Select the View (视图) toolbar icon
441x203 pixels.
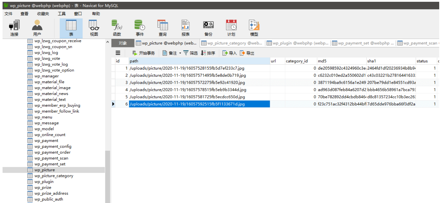coord(94,28)
